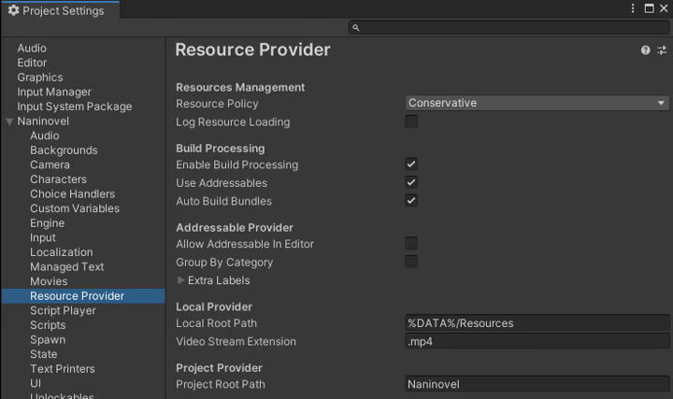Screen dimensions: 673x399
Task: Click the Project Settings gear icon
Action: tap(14, 10)
